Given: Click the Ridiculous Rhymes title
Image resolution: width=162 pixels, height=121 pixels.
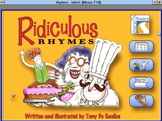Looking at the screenshot, I should tap(58, 31).
